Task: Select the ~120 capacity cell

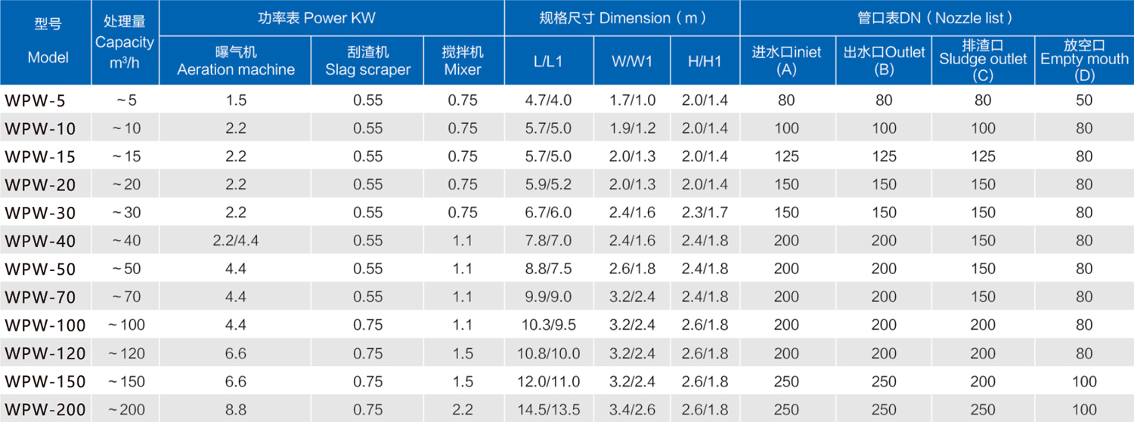Action: click(x=125, y=353)
